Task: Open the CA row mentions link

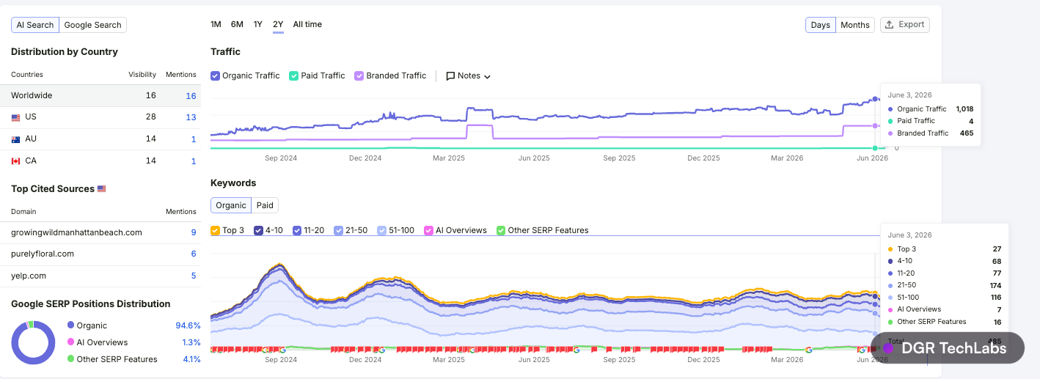Action: [x=194, y=161]
